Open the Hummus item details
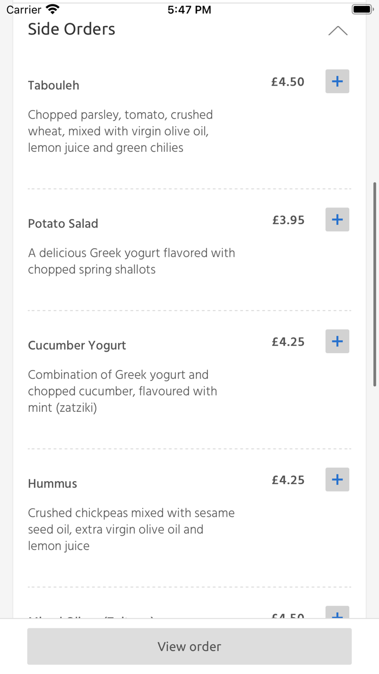The image size is (379, 674). (x=52, y=483)
